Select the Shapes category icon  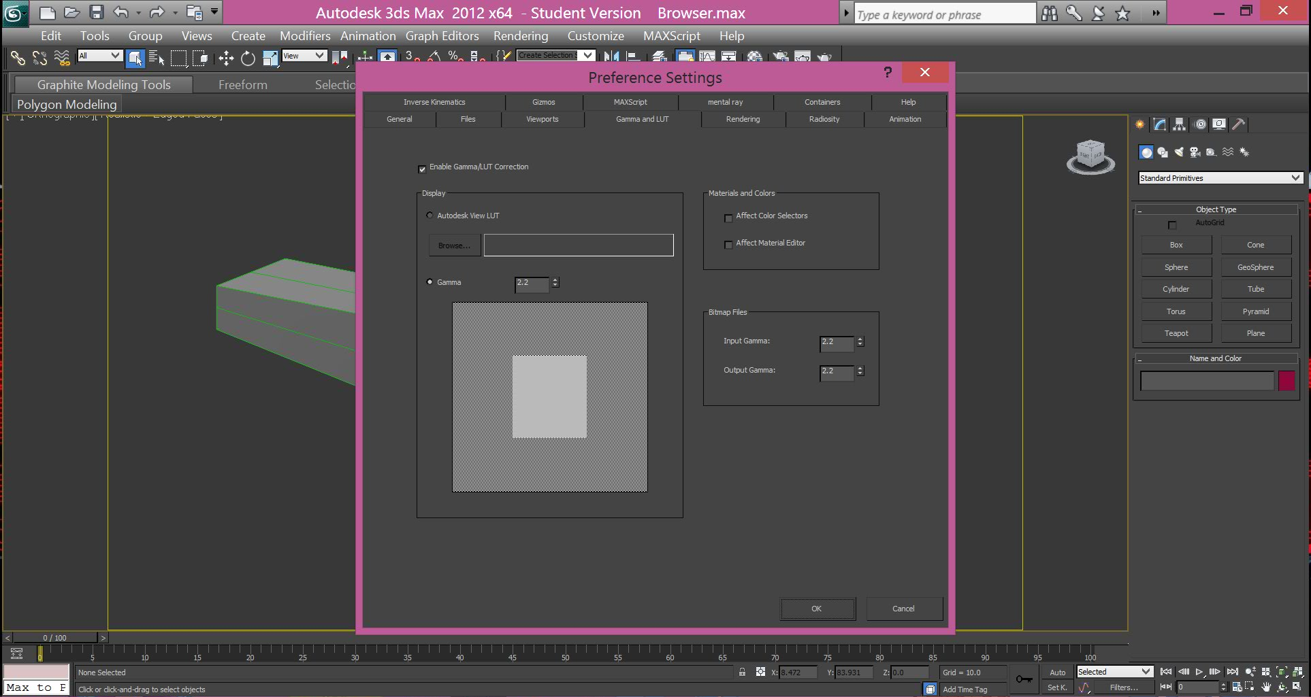[x=1163, y=152]
